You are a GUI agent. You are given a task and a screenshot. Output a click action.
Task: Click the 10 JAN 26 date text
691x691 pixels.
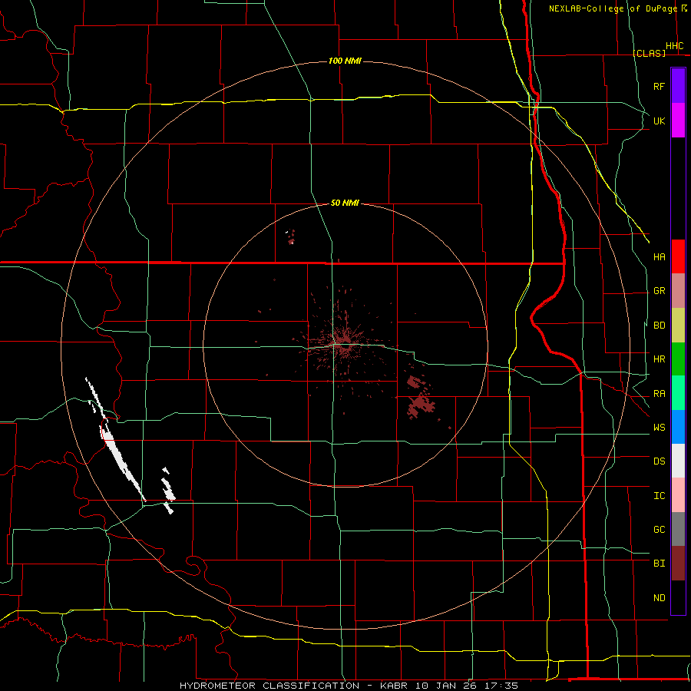[445, 686]
